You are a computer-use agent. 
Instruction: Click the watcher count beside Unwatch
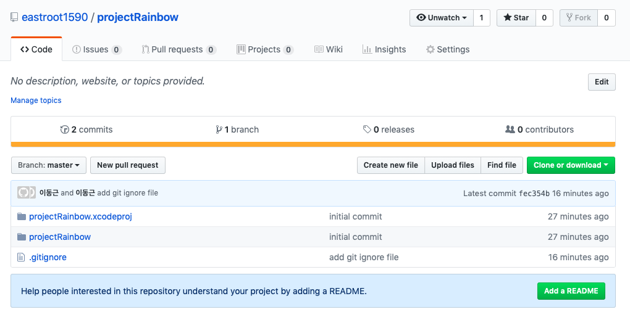(481, 18)
